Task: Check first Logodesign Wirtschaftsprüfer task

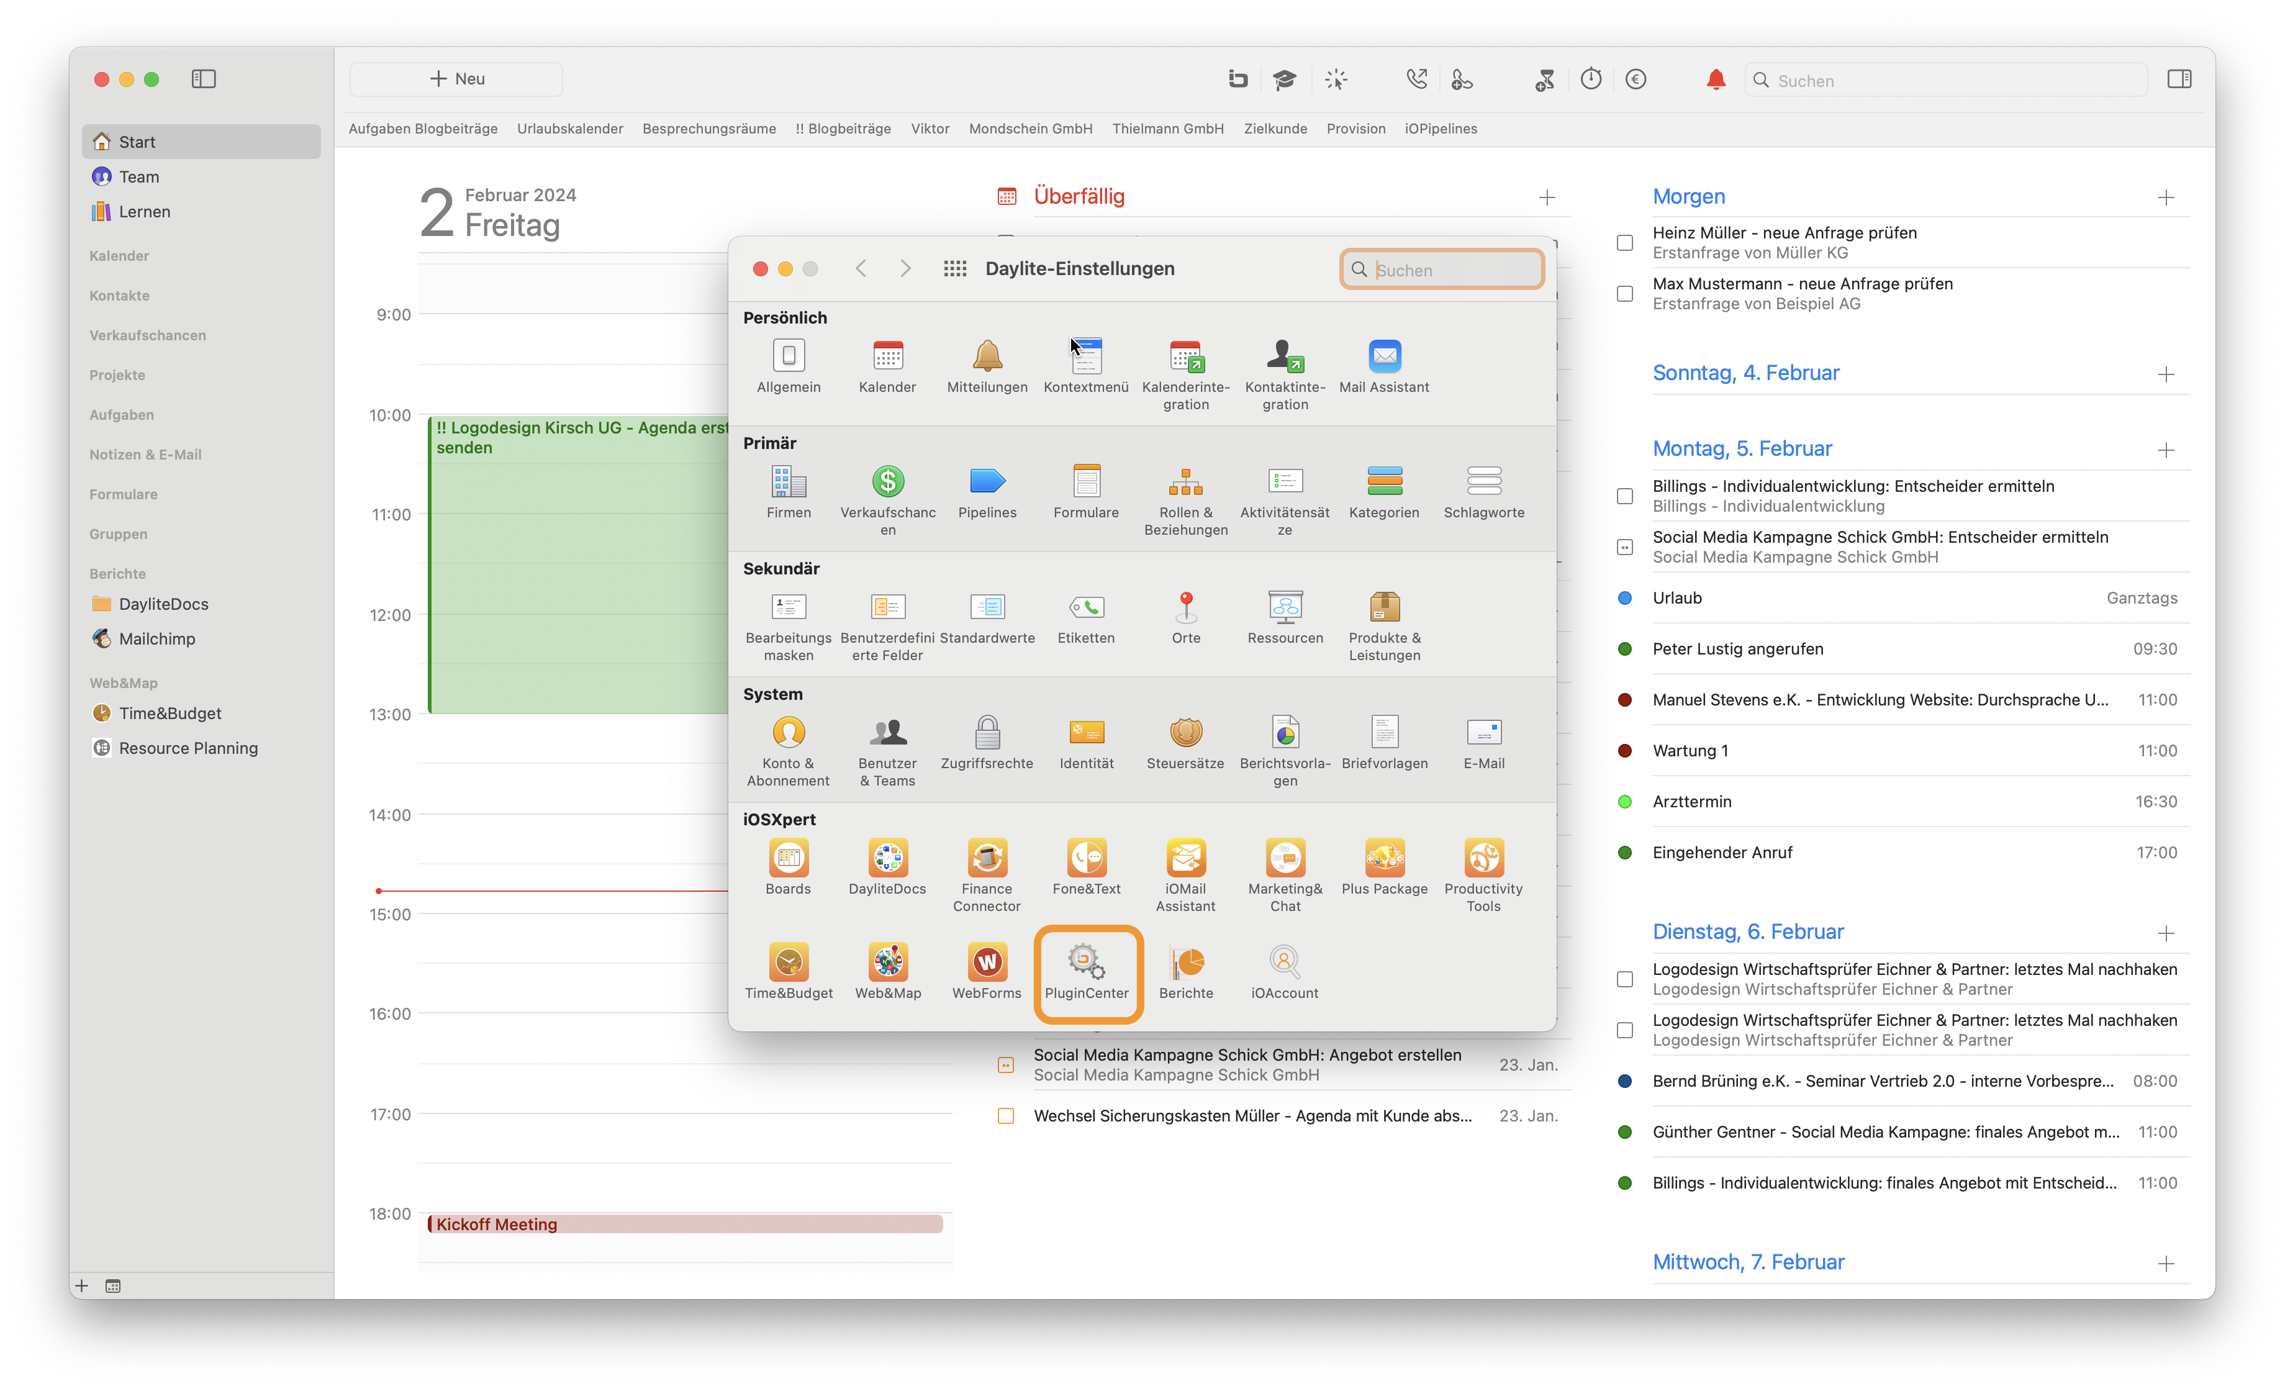Action: (x=1625, y=979)
